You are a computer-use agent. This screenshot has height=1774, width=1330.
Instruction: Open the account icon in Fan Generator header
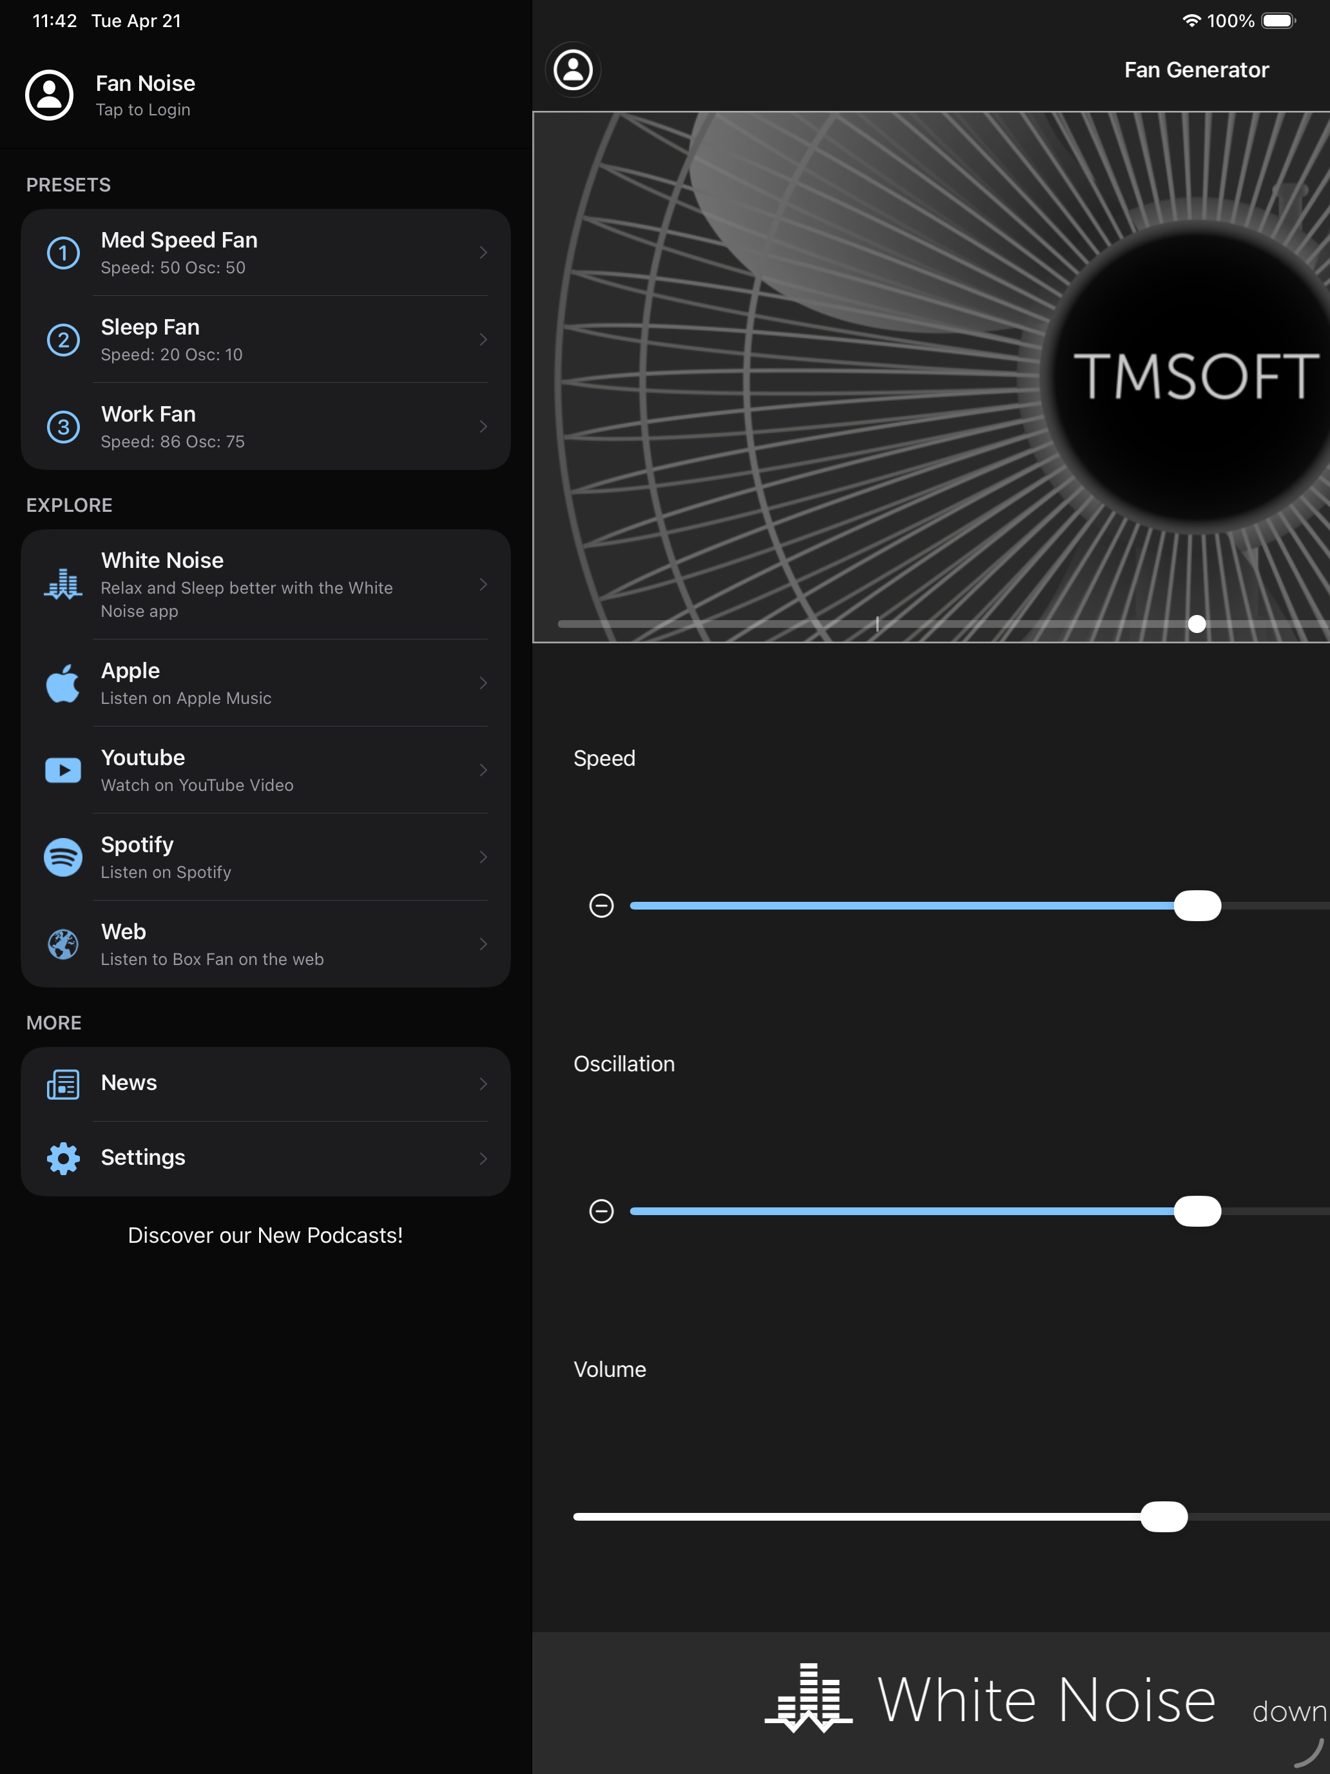click(x=573, y=70)
